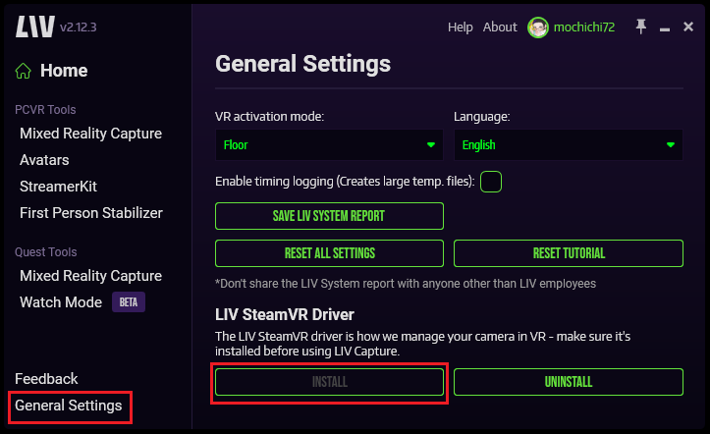Image resolution: width=710 pixels, height=434 pixels.
Task: Click the pin window icon
Action: point(641,27)
